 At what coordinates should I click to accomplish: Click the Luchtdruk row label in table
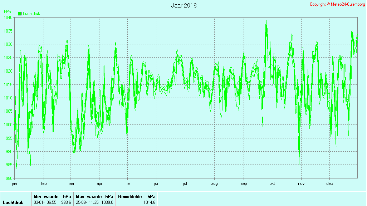13,202
